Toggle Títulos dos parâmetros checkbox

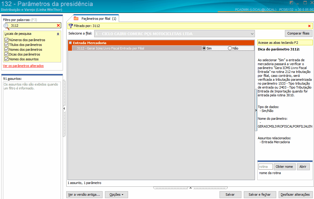click(x=6, y=45)
